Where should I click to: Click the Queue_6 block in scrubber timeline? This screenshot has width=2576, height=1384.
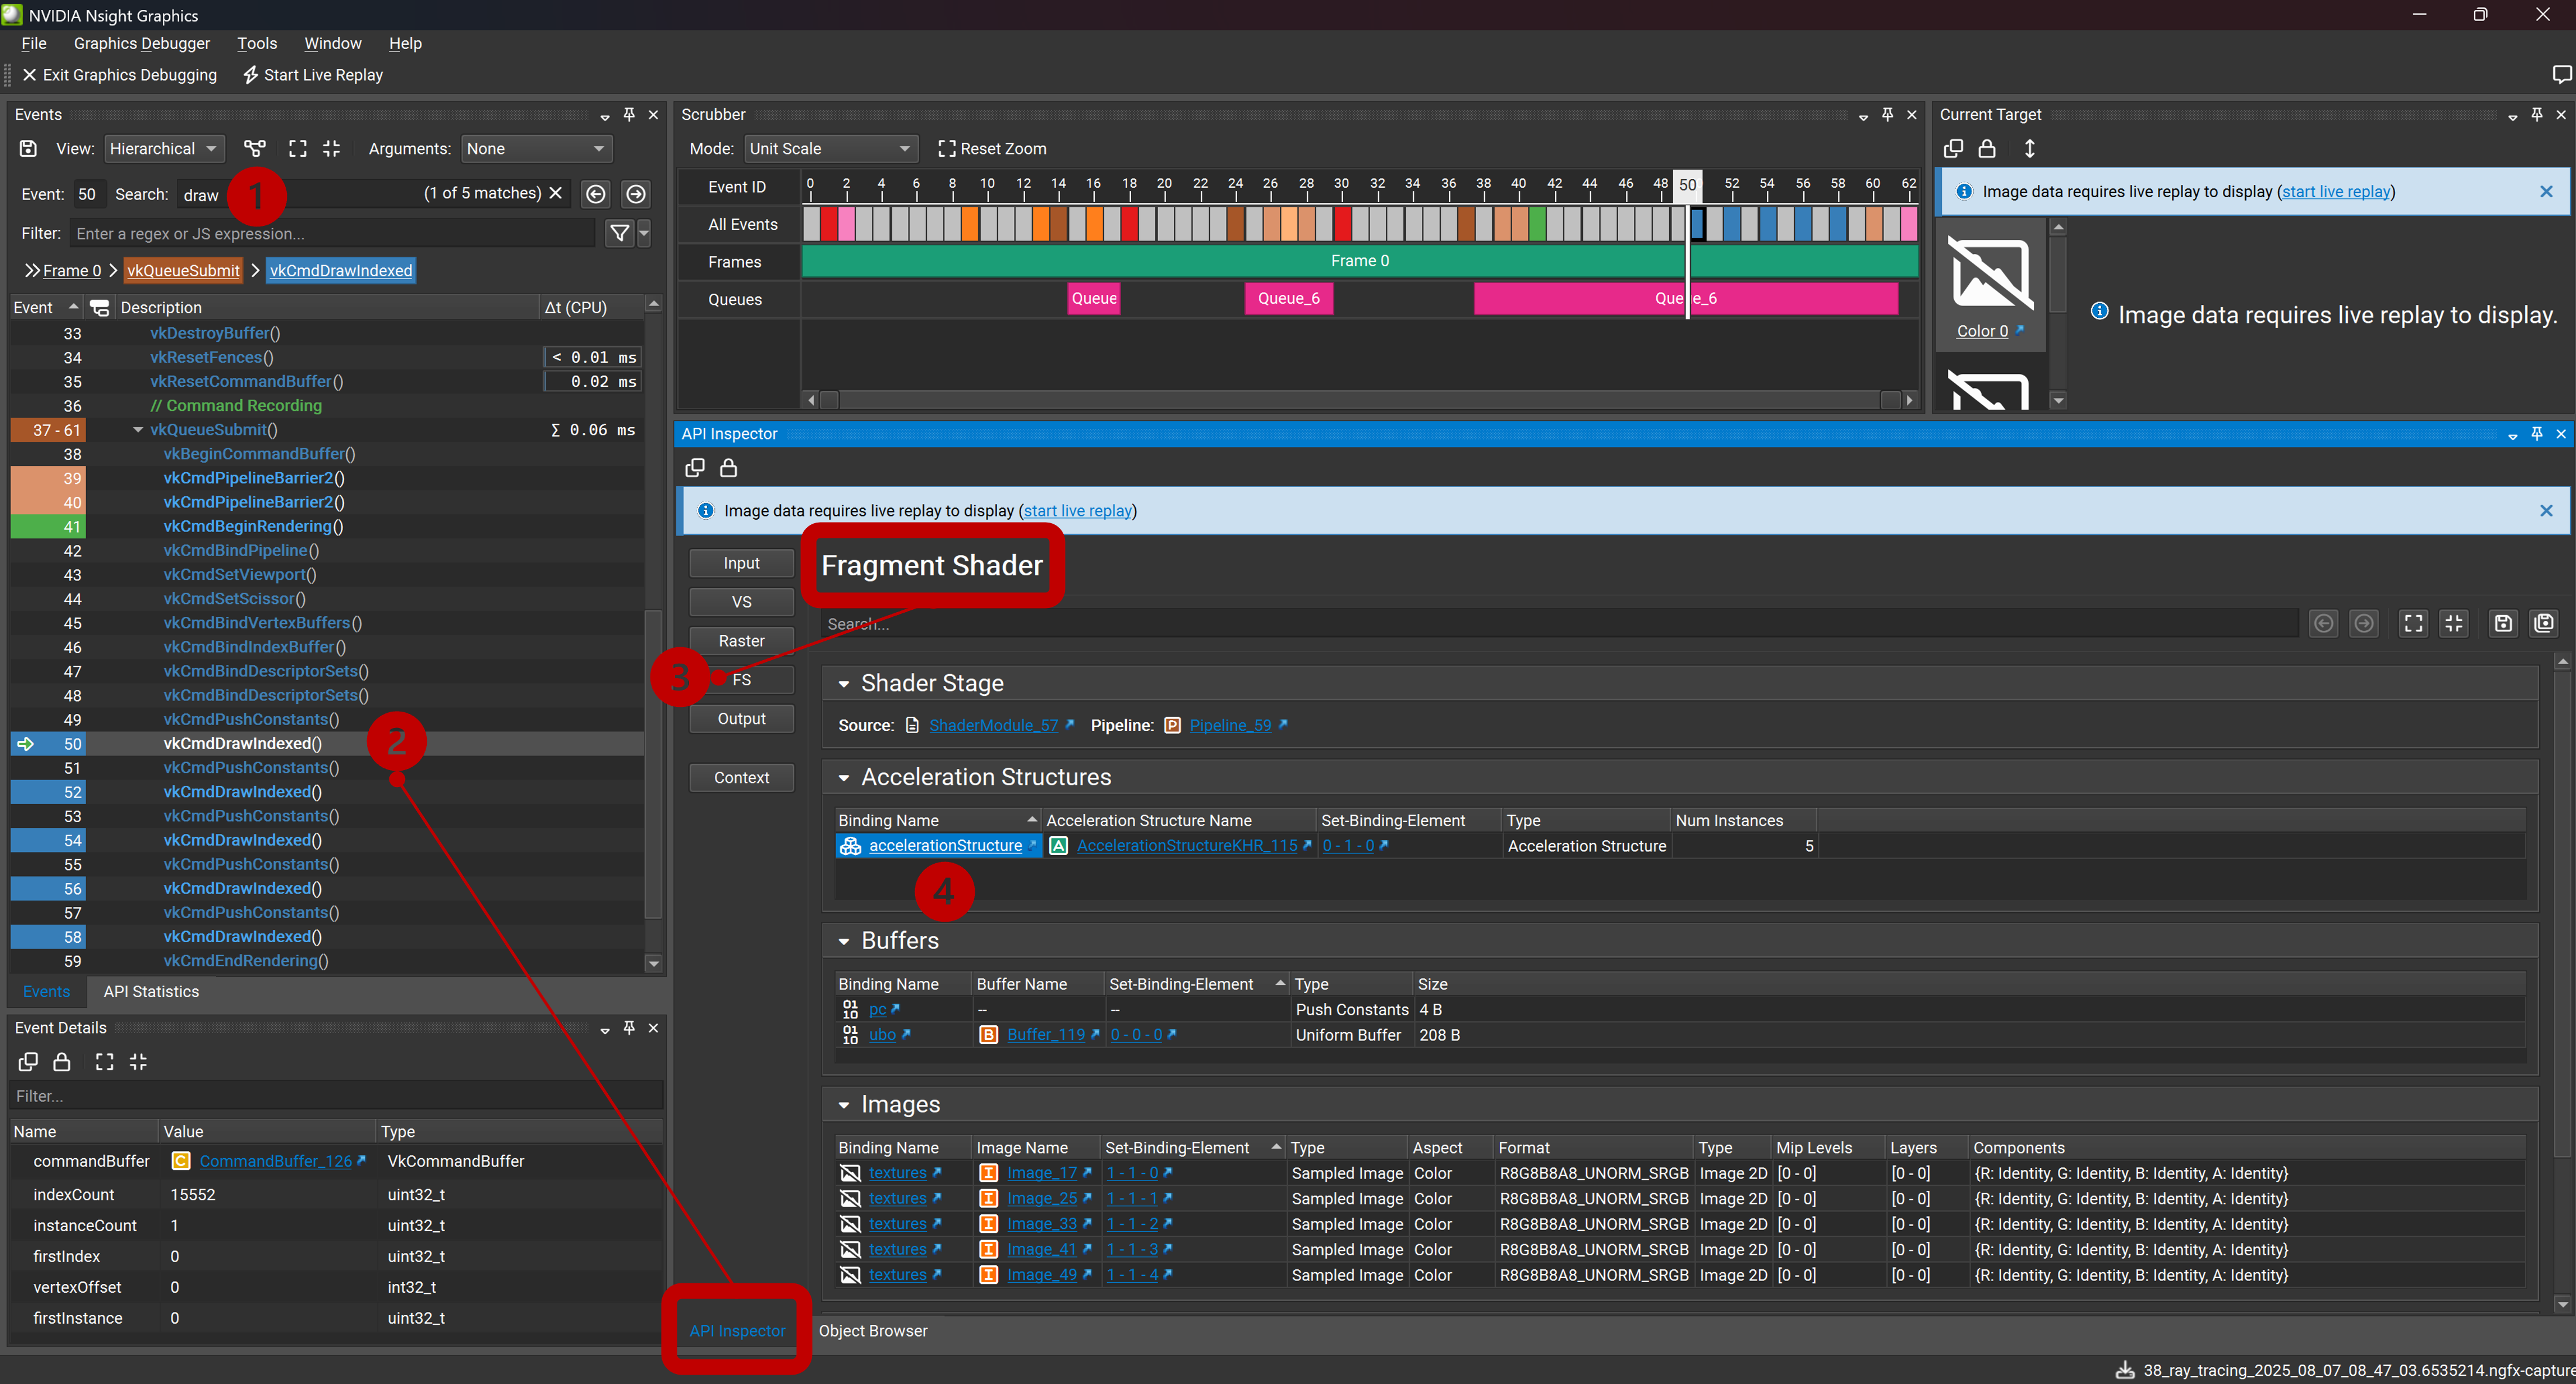coord(1288,298)
